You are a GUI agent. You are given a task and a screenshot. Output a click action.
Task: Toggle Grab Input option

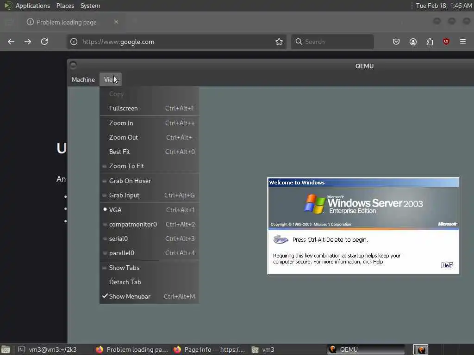coord(149,196)
